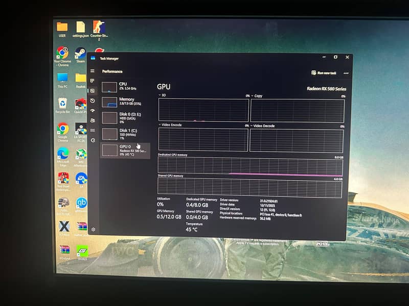Click the three-dot more options button
Viewport: 409px width, 306px height.
pos(346,73)
